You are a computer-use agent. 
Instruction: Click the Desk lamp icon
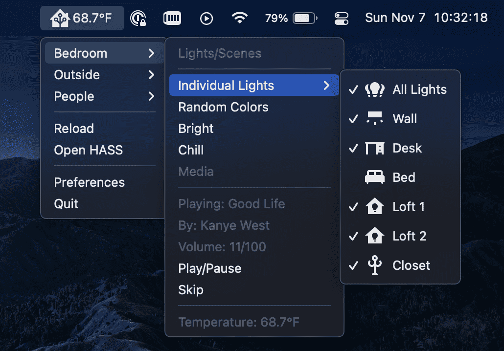(375, 148)
